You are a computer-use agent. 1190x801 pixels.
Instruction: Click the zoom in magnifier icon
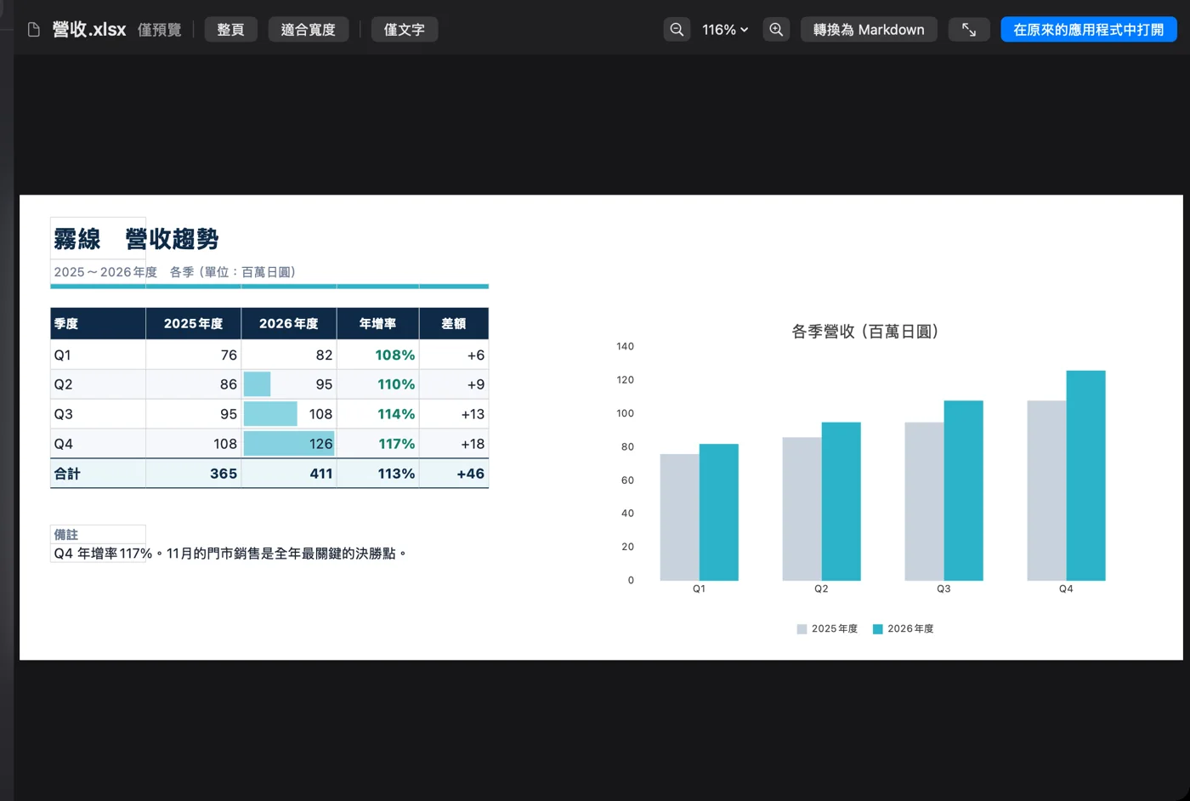pos(776,30)
